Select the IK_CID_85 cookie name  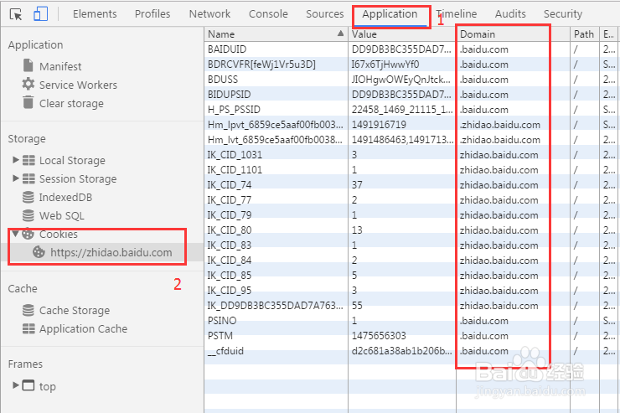click(230, 275)
